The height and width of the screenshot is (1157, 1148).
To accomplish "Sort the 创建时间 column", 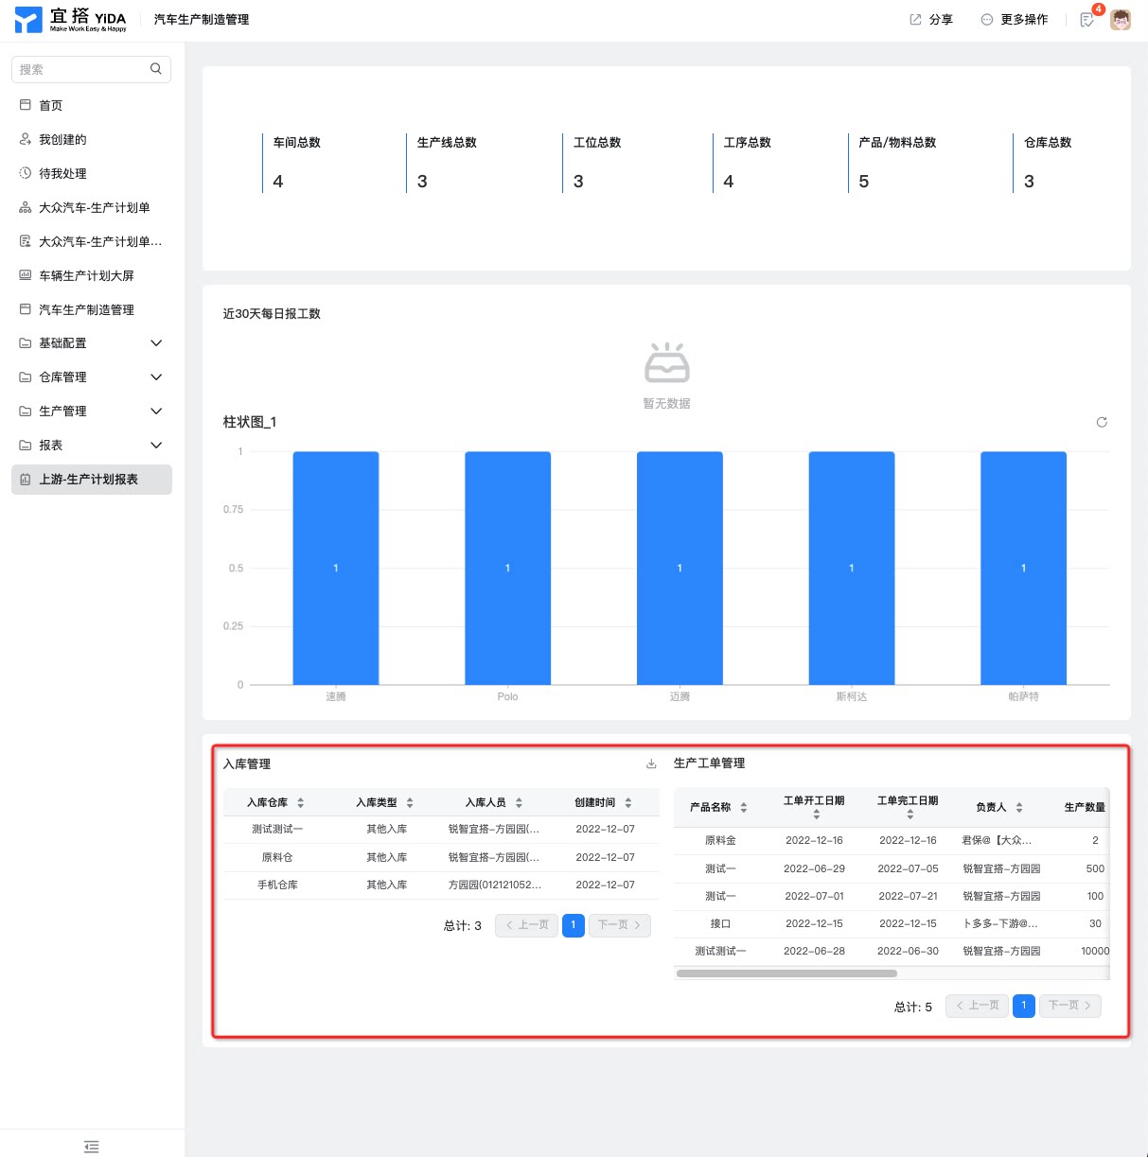I will pyautogui.click(x=627, y=802).
